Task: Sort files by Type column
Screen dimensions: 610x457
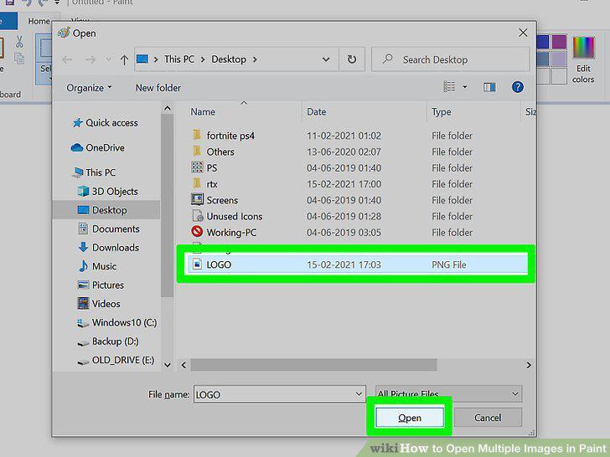Action: click(441, 112)
